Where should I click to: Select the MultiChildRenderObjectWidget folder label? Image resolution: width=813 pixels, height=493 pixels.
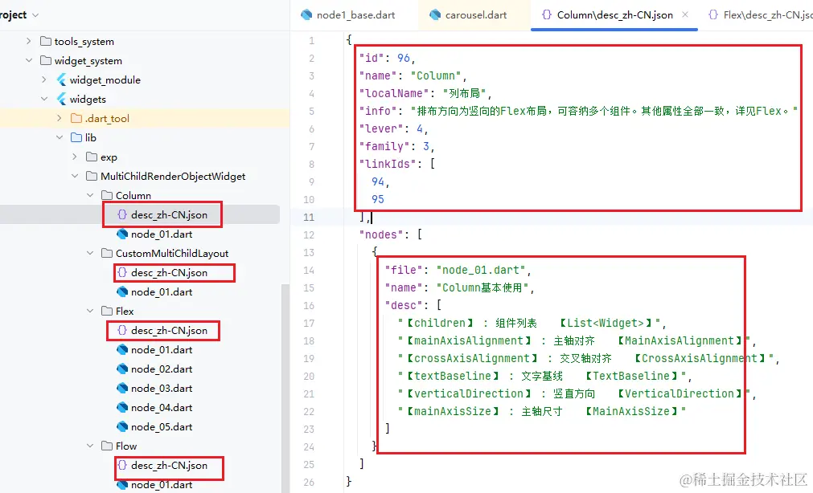[x=173, y=176]
